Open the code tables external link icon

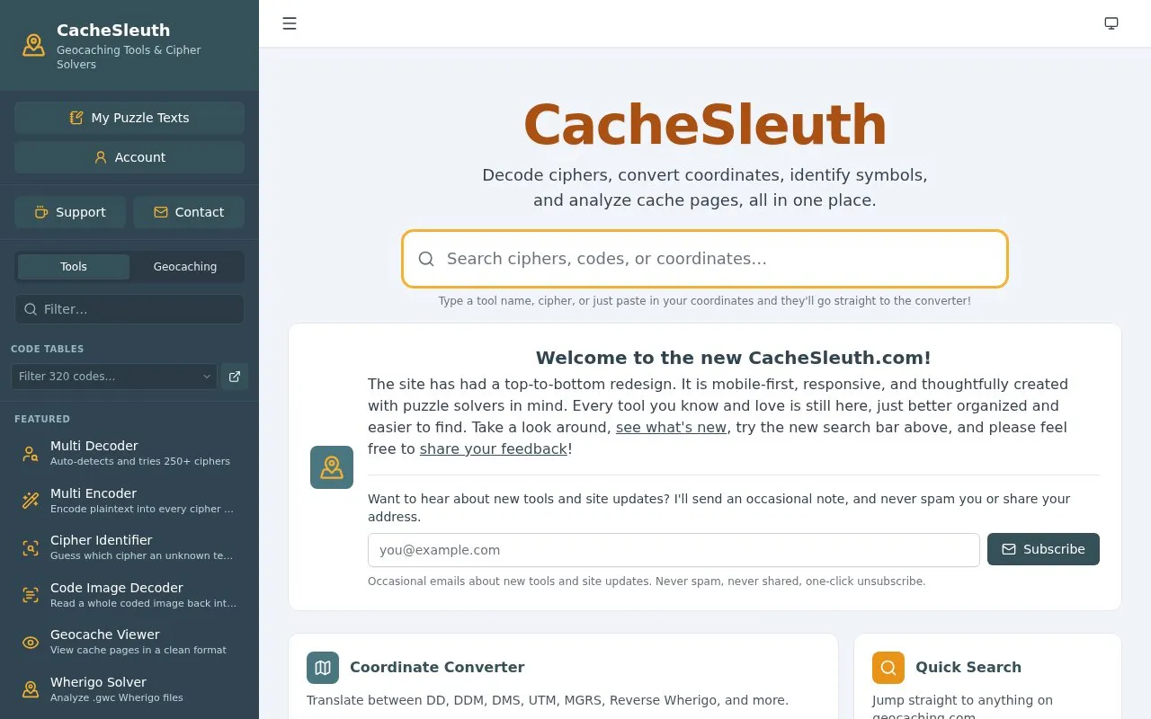pyautogui.click(x=235, y=377)
